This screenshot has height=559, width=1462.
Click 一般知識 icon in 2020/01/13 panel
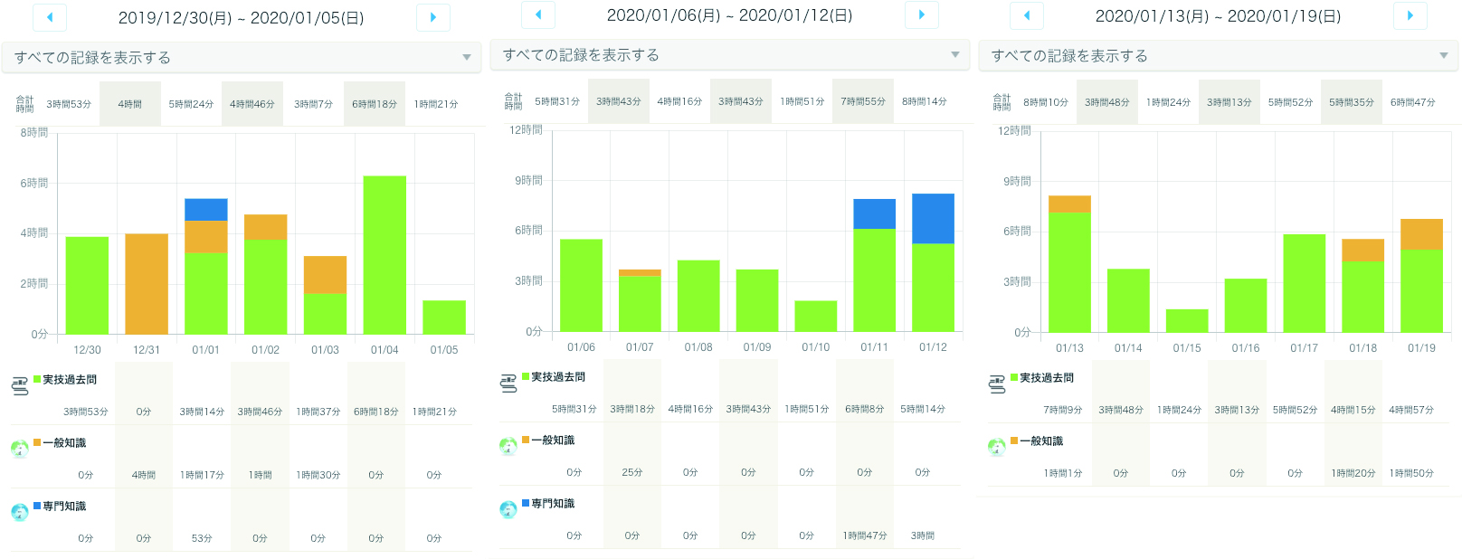pos(997,447)
